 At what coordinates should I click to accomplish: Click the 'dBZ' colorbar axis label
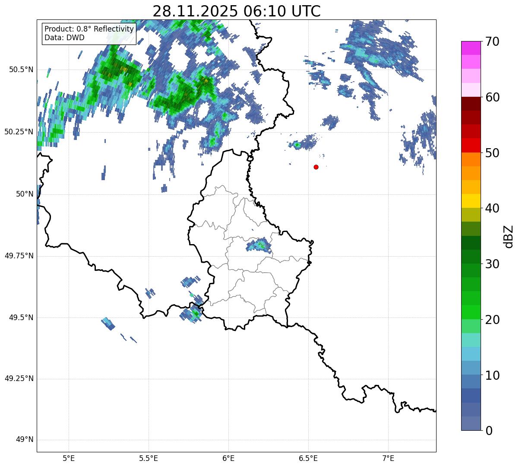(x=509, y=236)
